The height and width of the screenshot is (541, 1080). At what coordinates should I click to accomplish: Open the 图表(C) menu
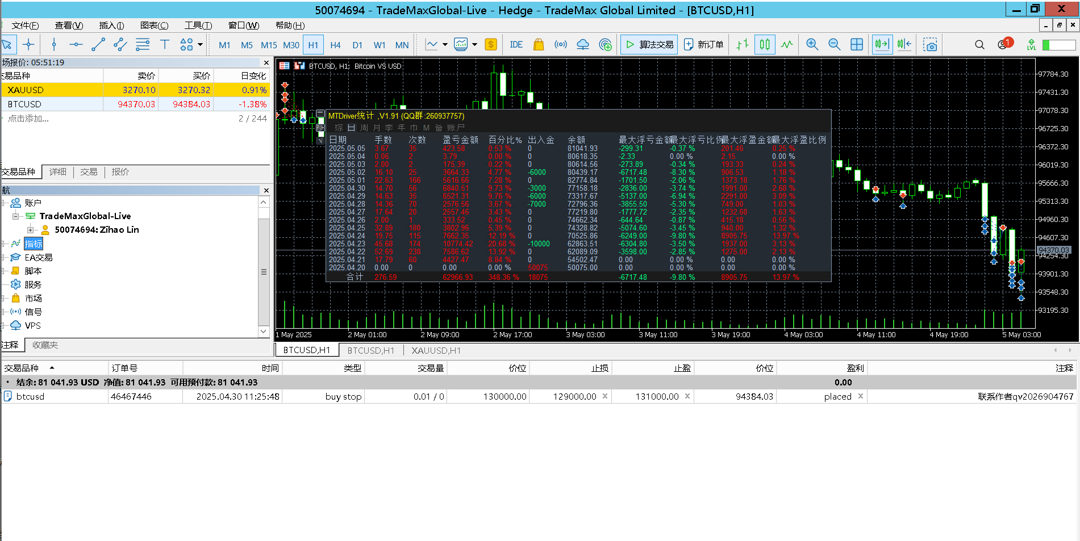(154, 26)
